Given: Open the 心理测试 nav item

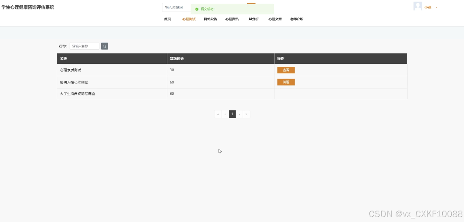Looking at the screenshot, I should [189, 19].
